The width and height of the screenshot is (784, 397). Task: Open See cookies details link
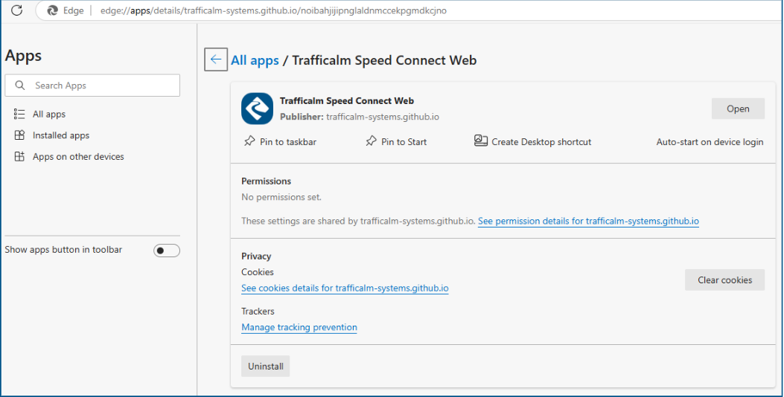pos(345,288)
